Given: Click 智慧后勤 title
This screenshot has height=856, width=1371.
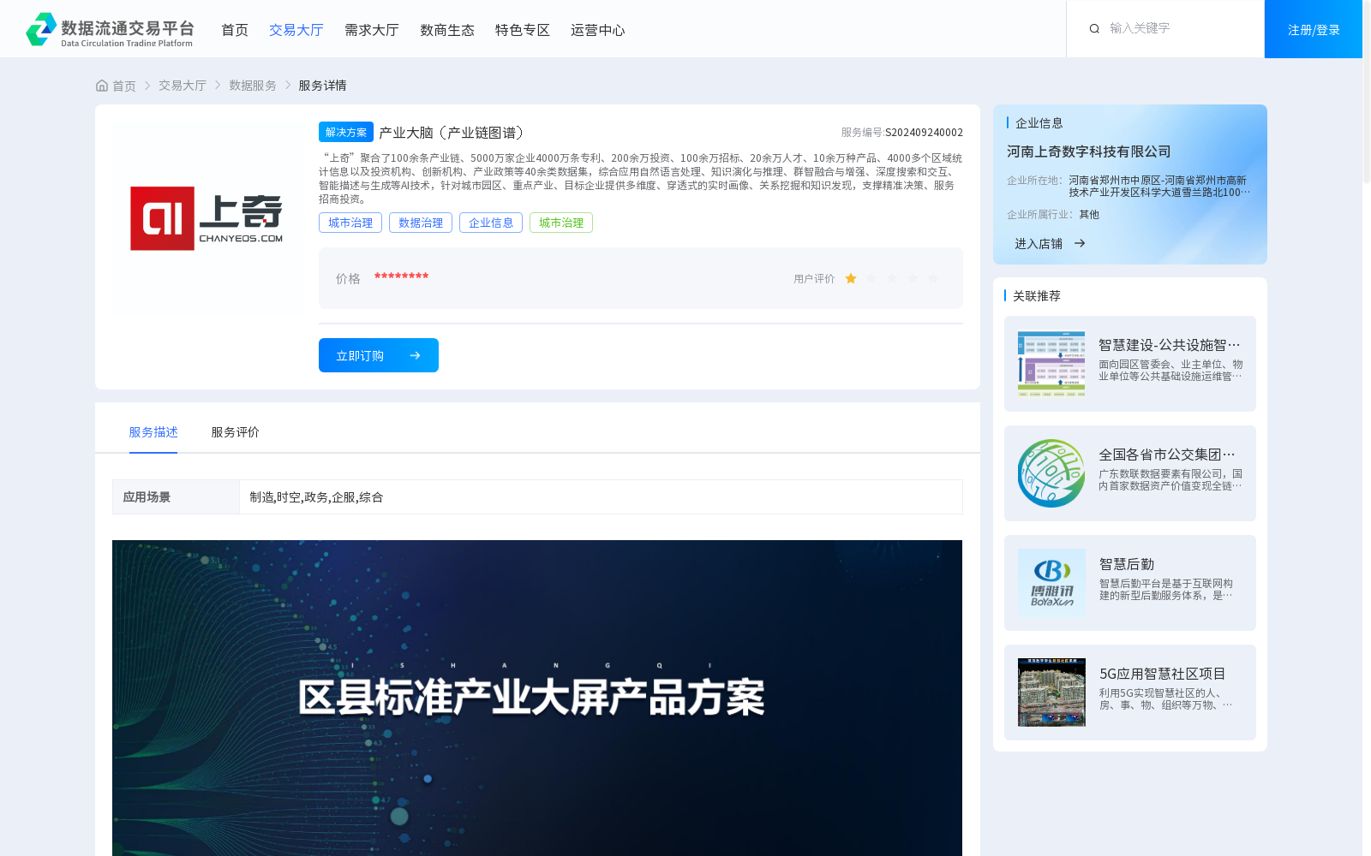Looking at the screenshot, I should [1127, 564].
